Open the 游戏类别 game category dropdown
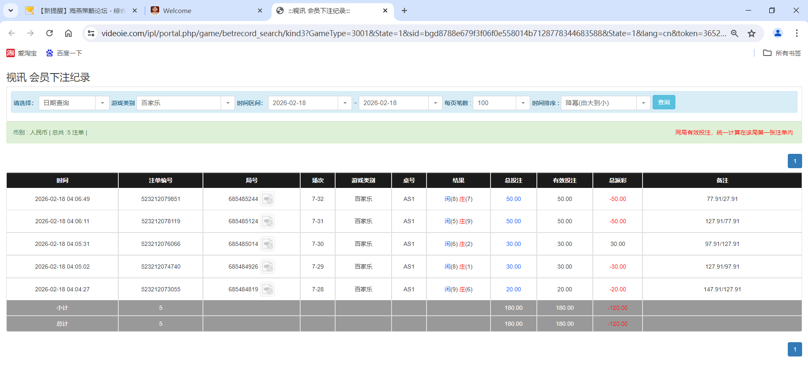The width and height of the screenshot is (808, 388). (228, 103)
